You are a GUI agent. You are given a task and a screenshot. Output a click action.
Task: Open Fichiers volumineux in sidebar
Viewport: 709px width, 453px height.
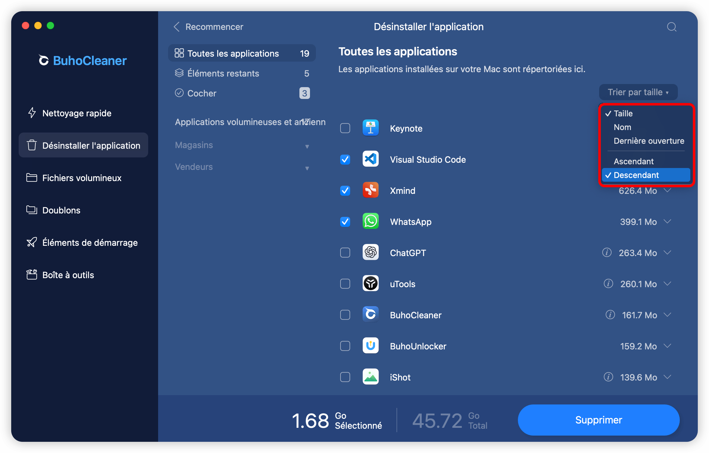[x=83, y=178]
